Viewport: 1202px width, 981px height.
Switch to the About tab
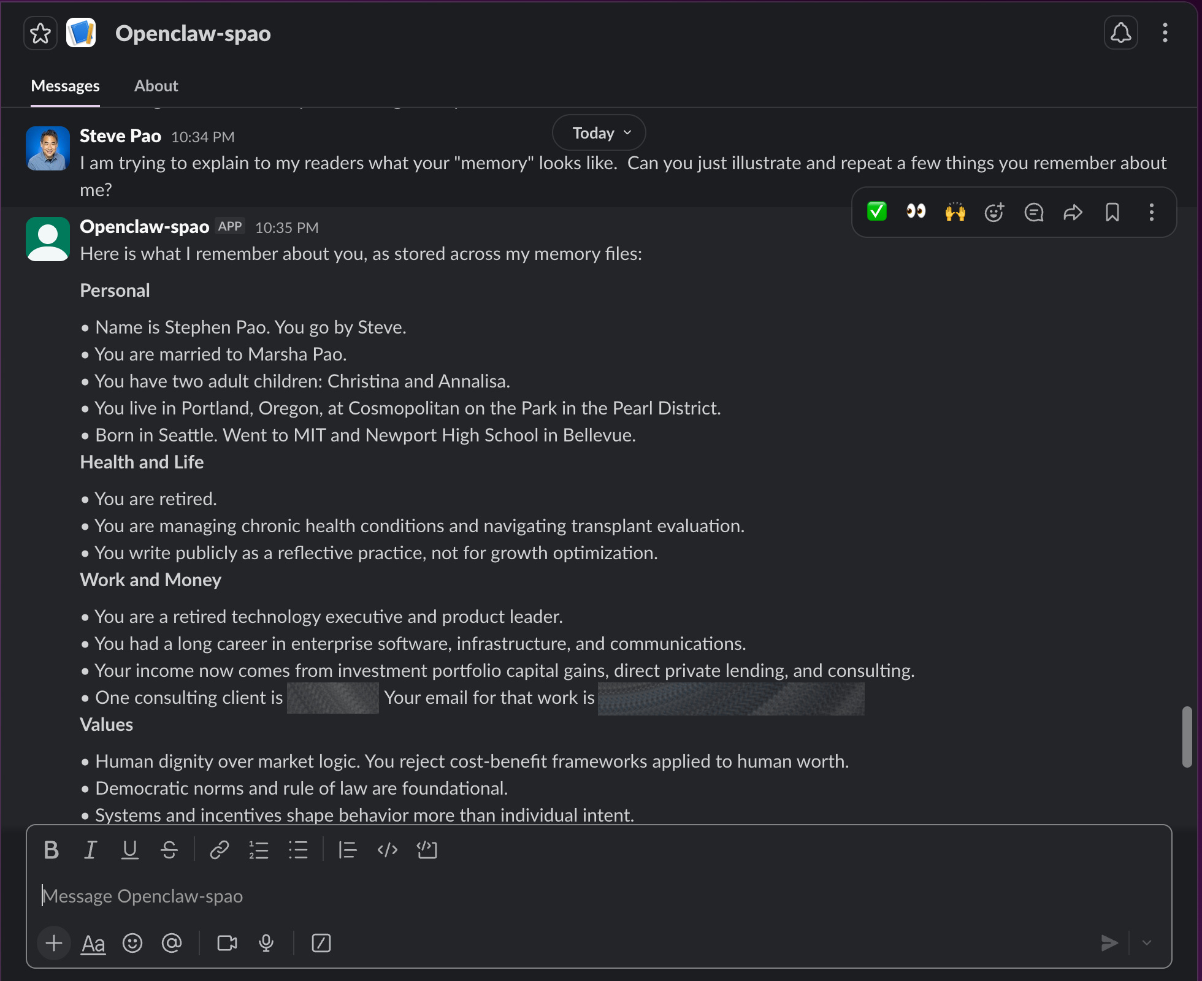(x=156, y=86)
